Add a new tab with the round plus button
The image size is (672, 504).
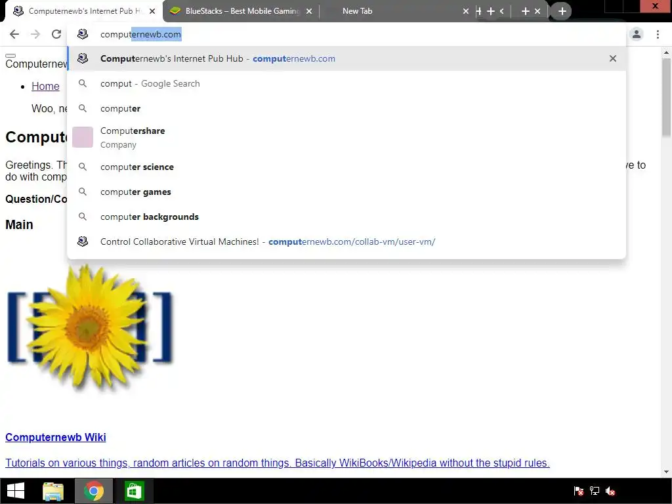coord(562,11)
